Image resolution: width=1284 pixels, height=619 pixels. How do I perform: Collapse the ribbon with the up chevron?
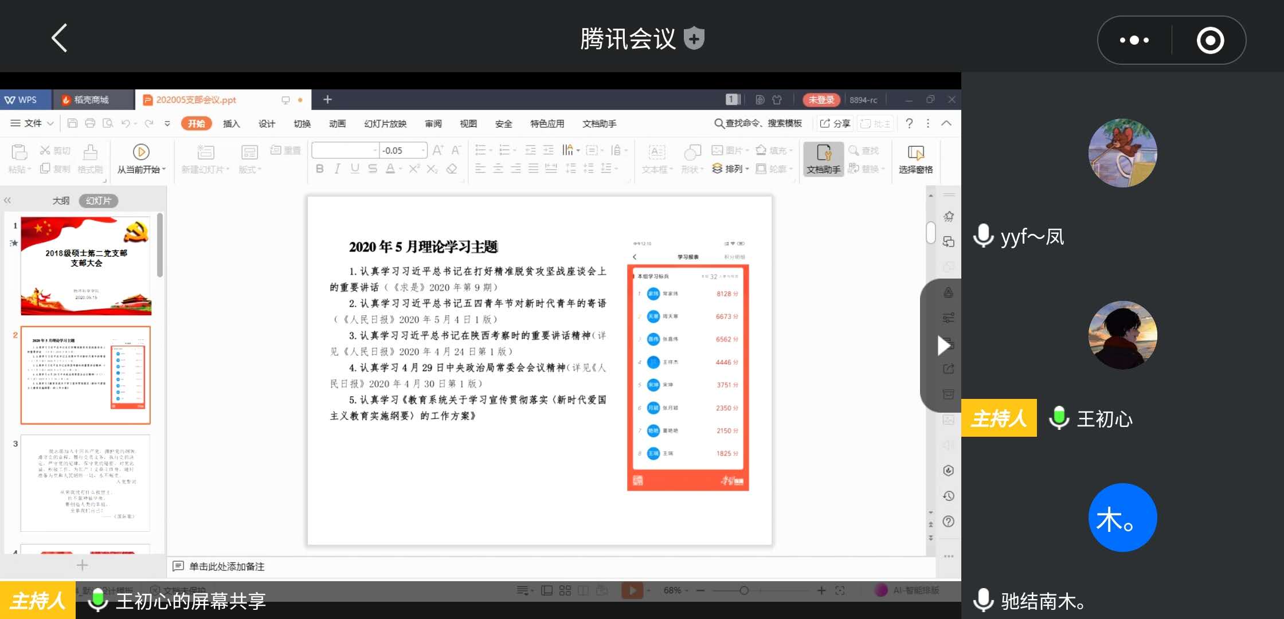pos(946,123)
